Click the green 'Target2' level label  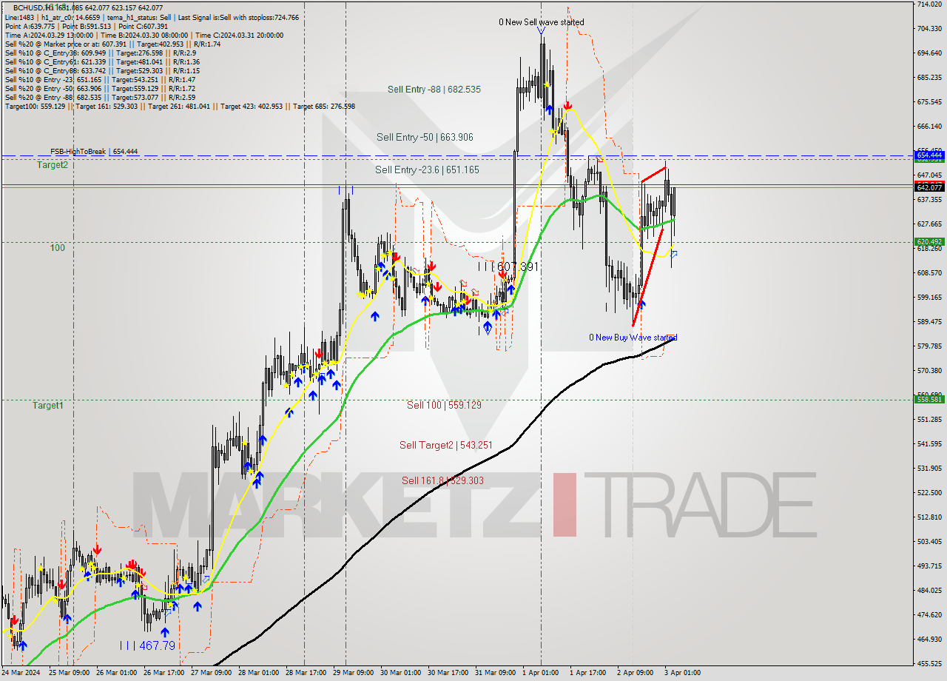(53, 165)
